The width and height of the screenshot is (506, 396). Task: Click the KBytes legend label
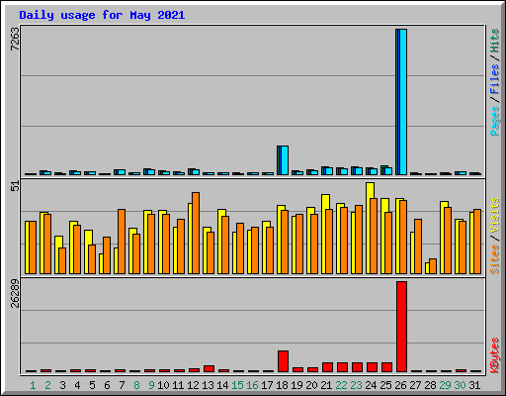pyautogui.click(x=494, y=355)
